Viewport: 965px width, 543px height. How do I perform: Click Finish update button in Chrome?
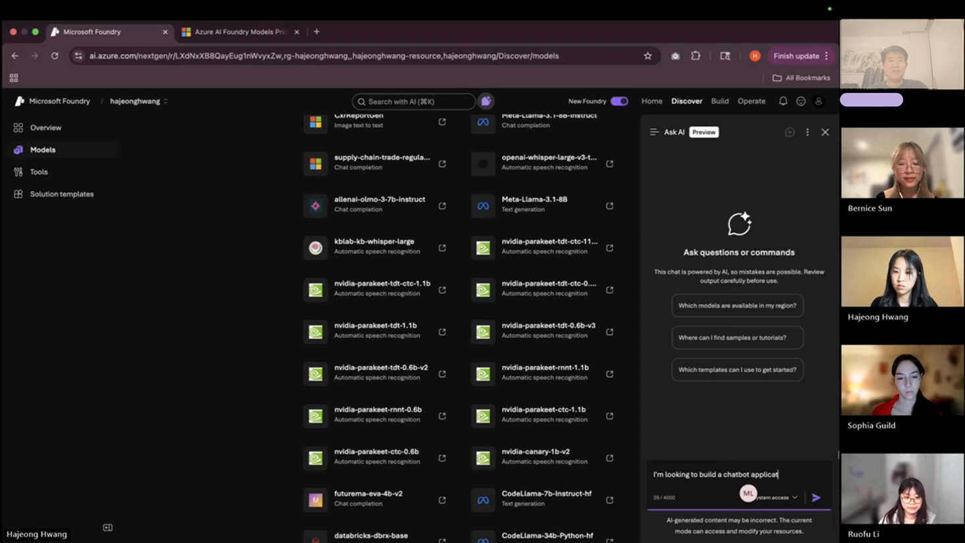tap(795, 56)
